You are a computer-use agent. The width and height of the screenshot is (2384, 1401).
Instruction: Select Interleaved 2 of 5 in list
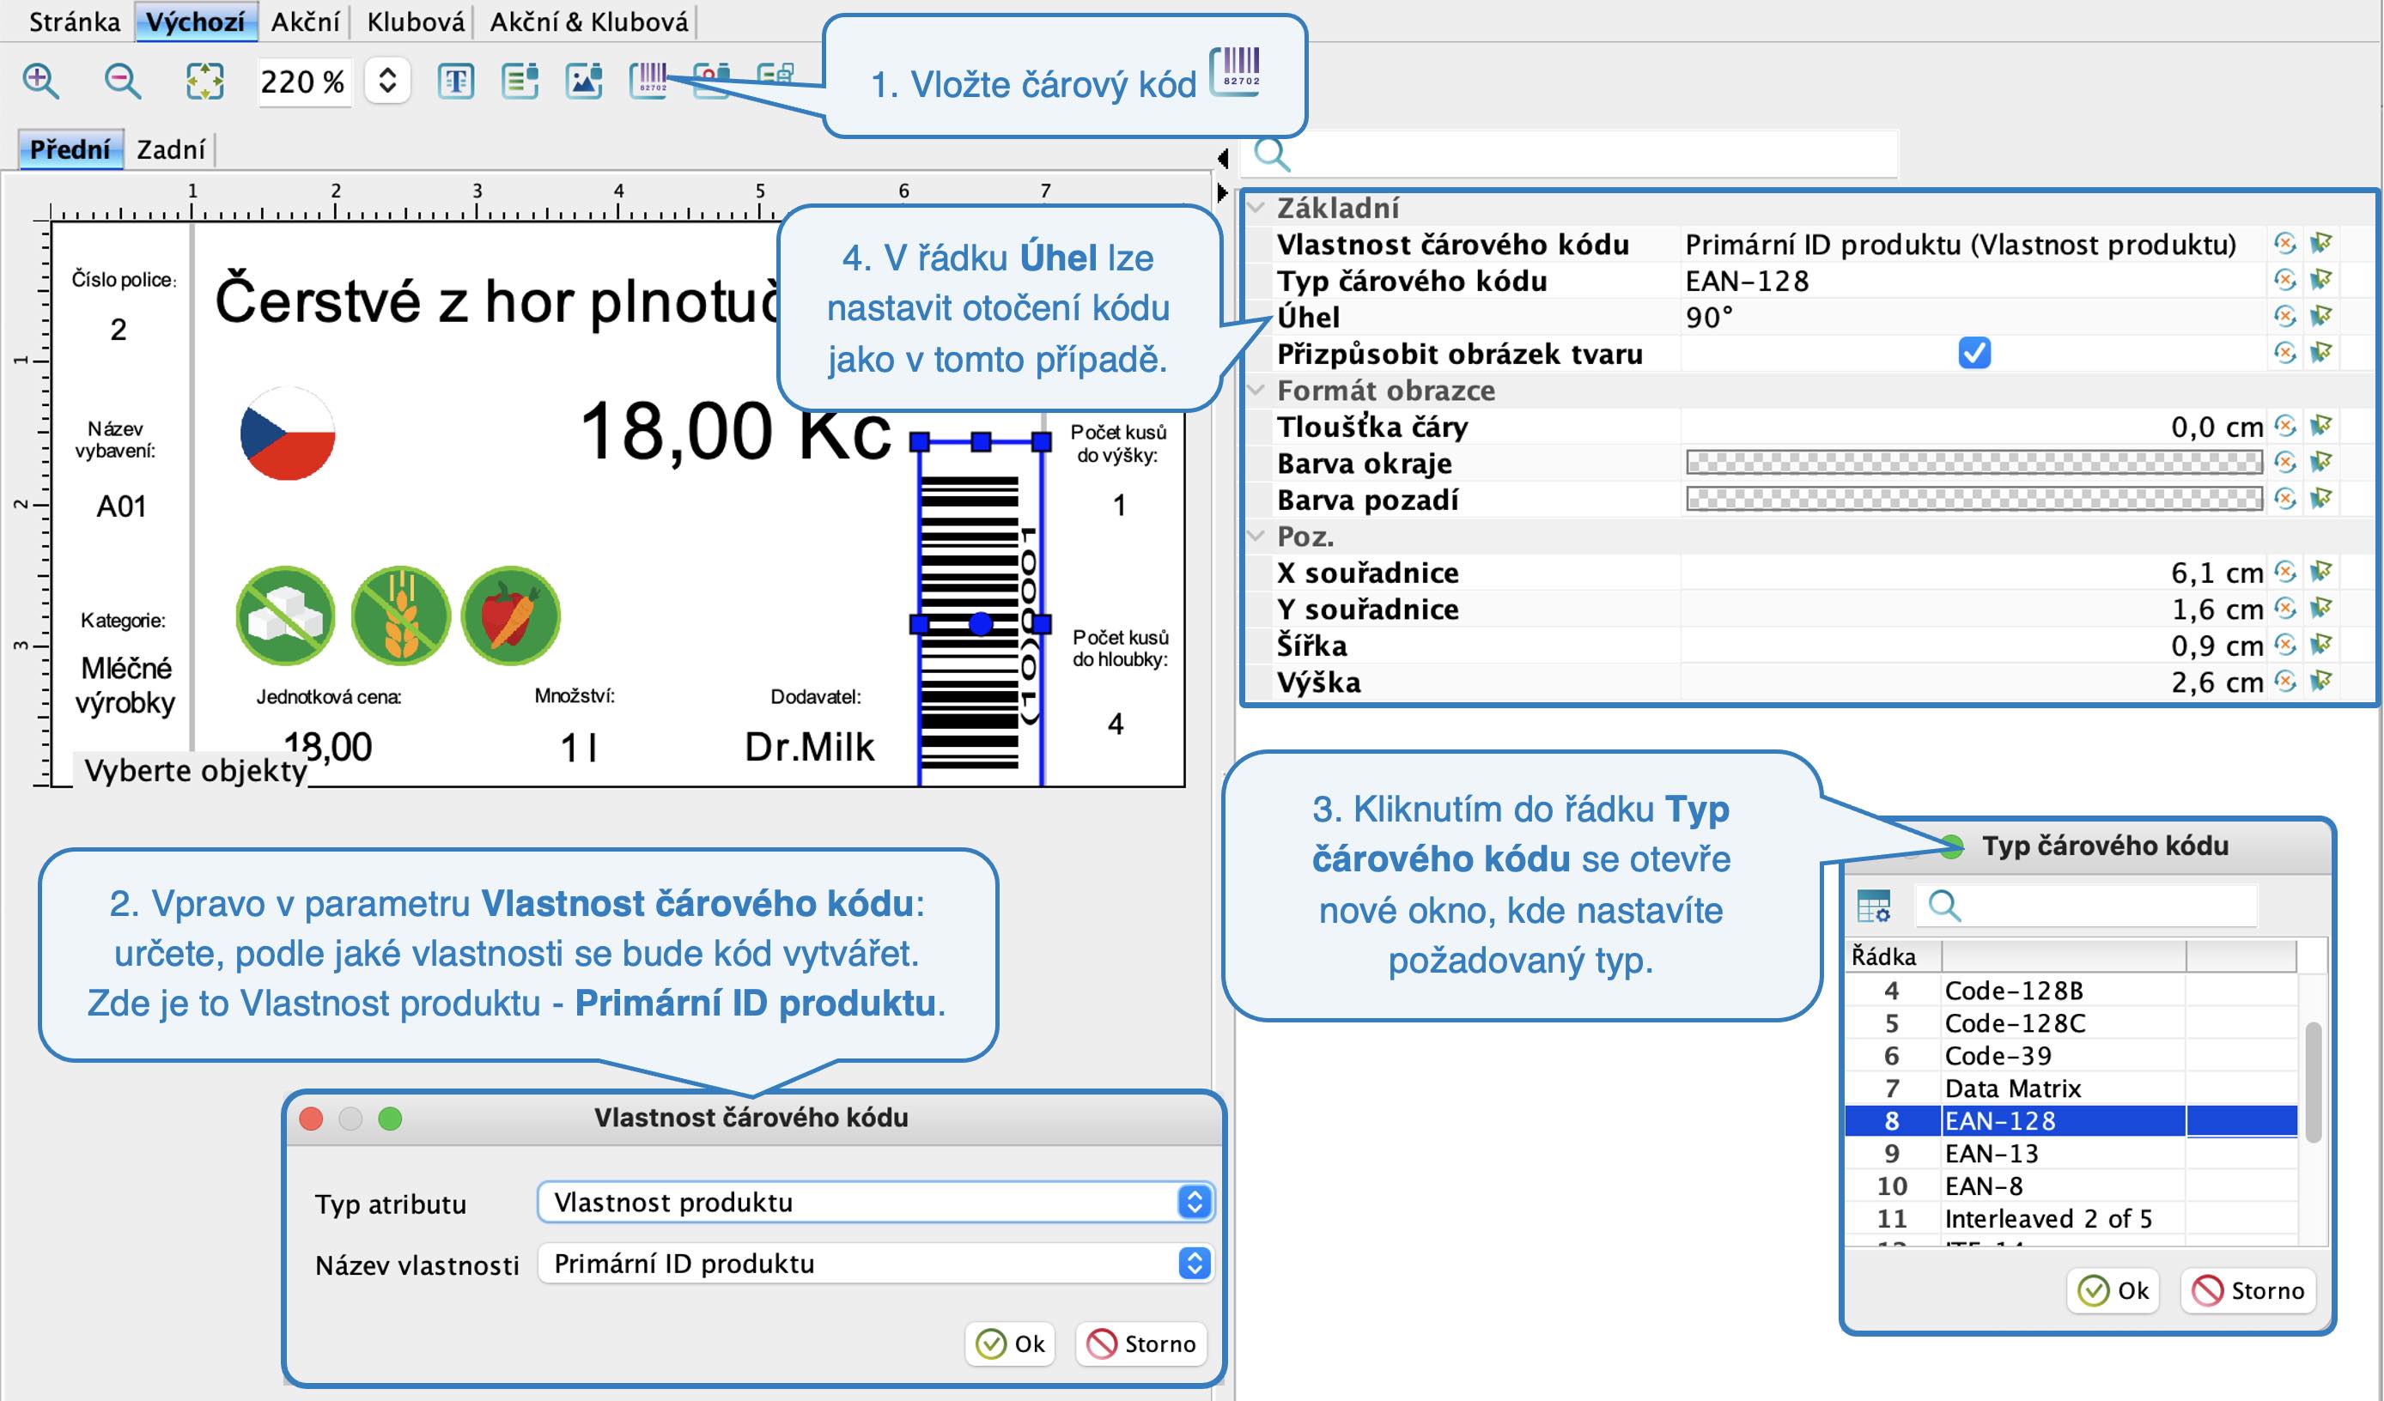2071,1218
